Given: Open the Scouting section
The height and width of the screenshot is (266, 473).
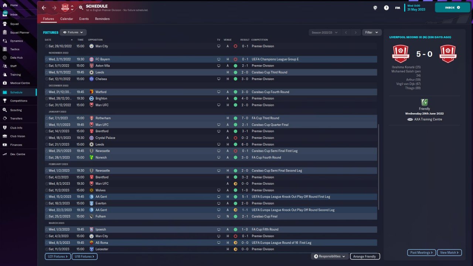Looking at the screenshot, I should [x=18, y=110].
